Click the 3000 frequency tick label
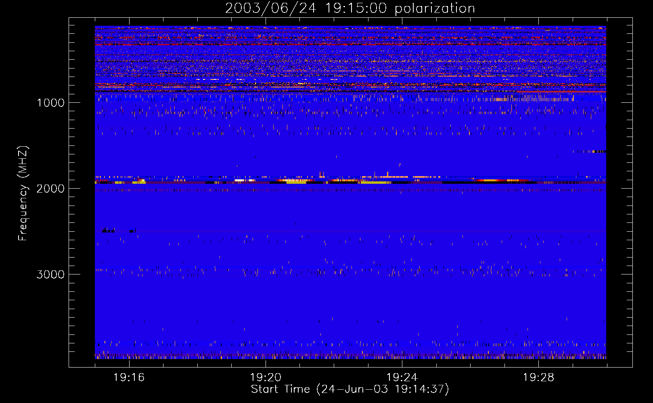This screenshot has width=653, height=403. pos(50,274)
